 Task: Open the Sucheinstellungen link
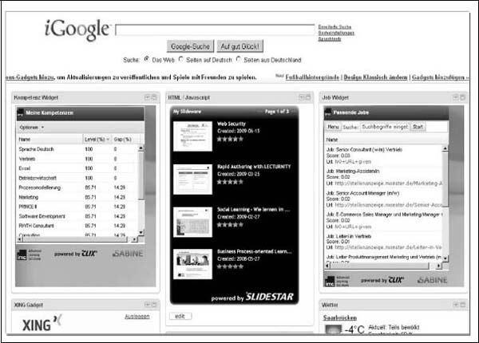[x=336, y=33]
